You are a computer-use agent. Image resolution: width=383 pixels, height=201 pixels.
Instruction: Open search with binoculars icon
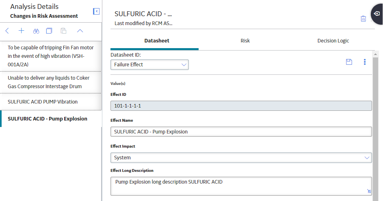tap(36, 31)
